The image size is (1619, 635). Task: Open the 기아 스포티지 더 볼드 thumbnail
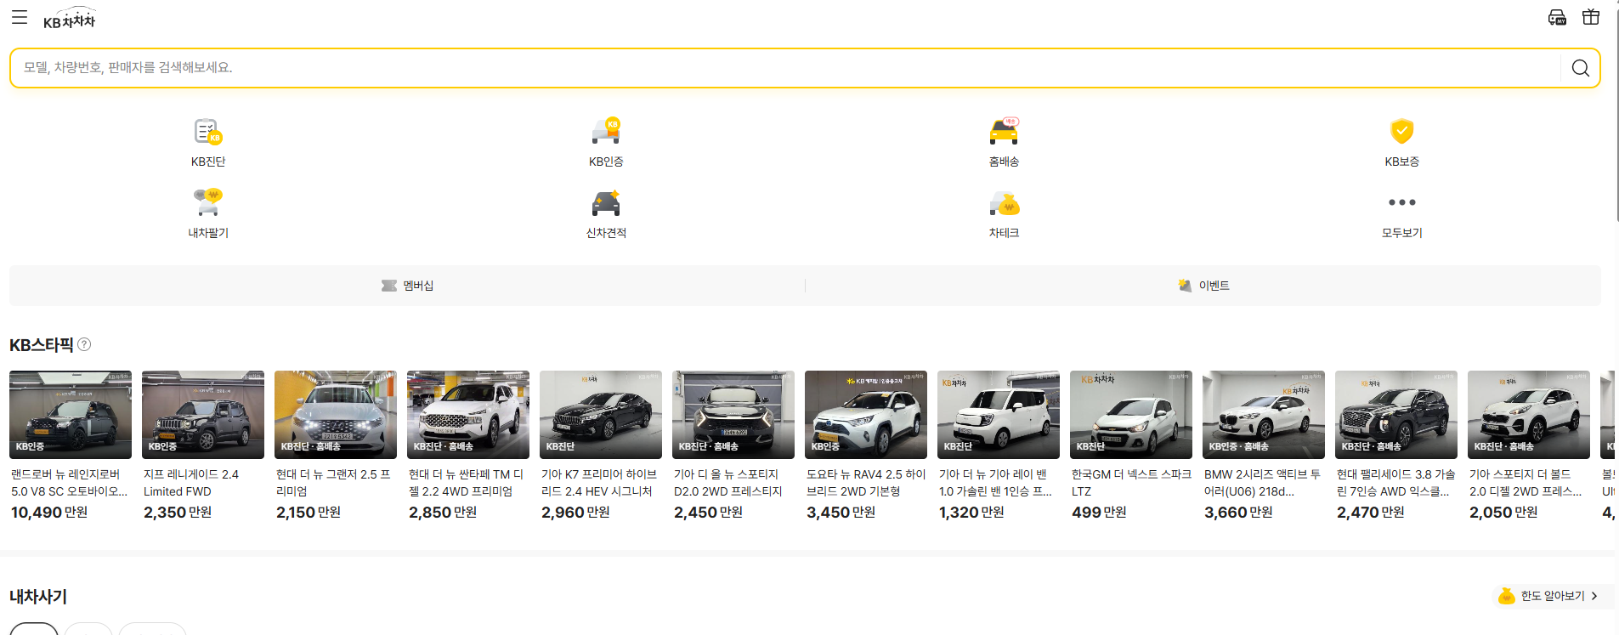click(1529, 415)
